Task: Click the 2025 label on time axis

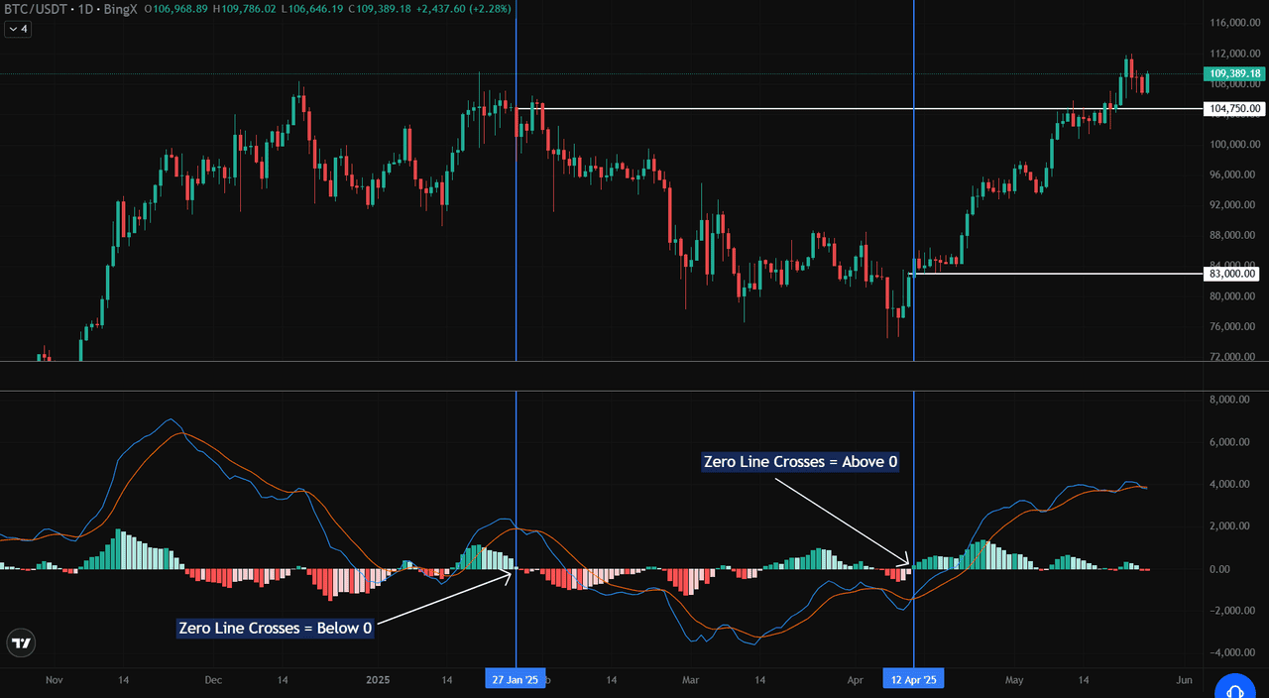Action: [x=378, y=680]
